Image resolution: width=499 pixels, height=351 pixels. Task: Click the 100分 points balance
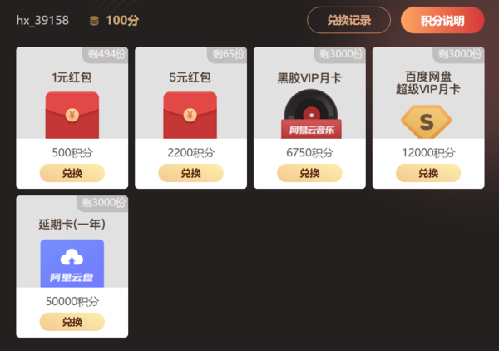(122, 21)
